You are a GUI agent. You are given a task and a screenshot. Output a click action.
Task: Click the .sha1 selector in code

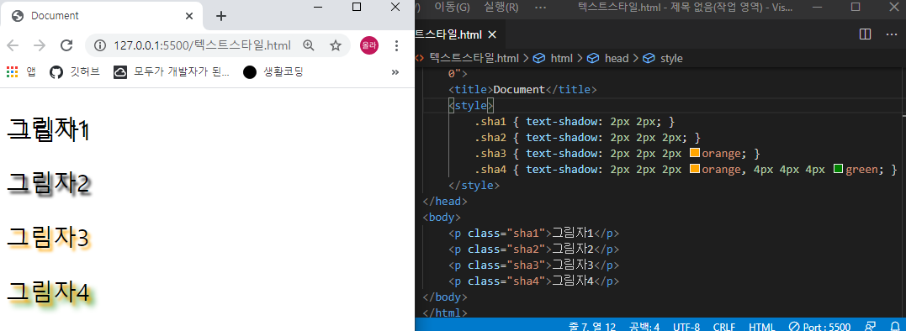(490, 122)
